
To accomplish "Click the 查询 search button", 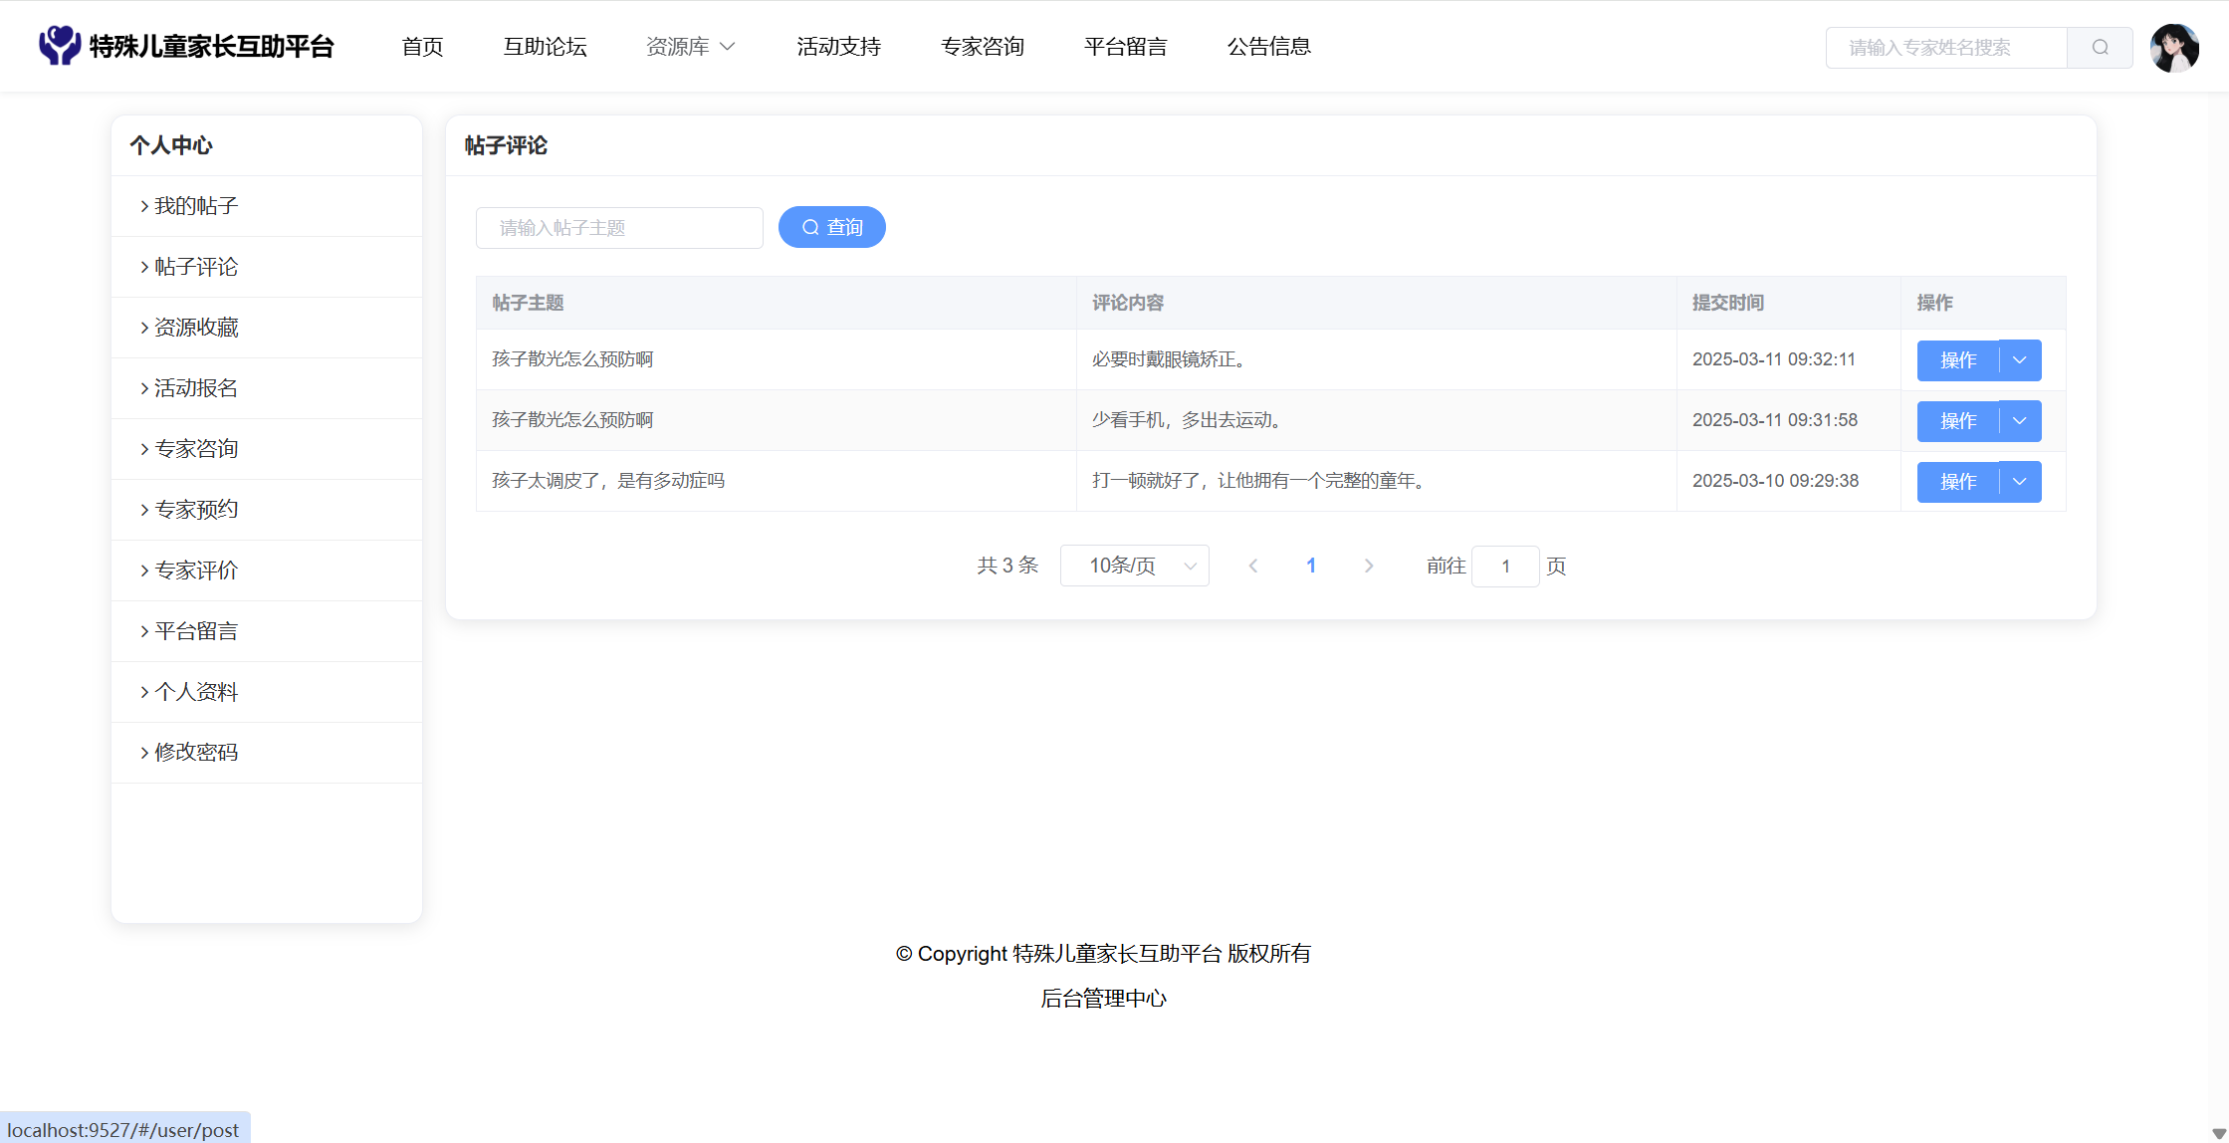I will pyautogui.click(x=831, y=227).
